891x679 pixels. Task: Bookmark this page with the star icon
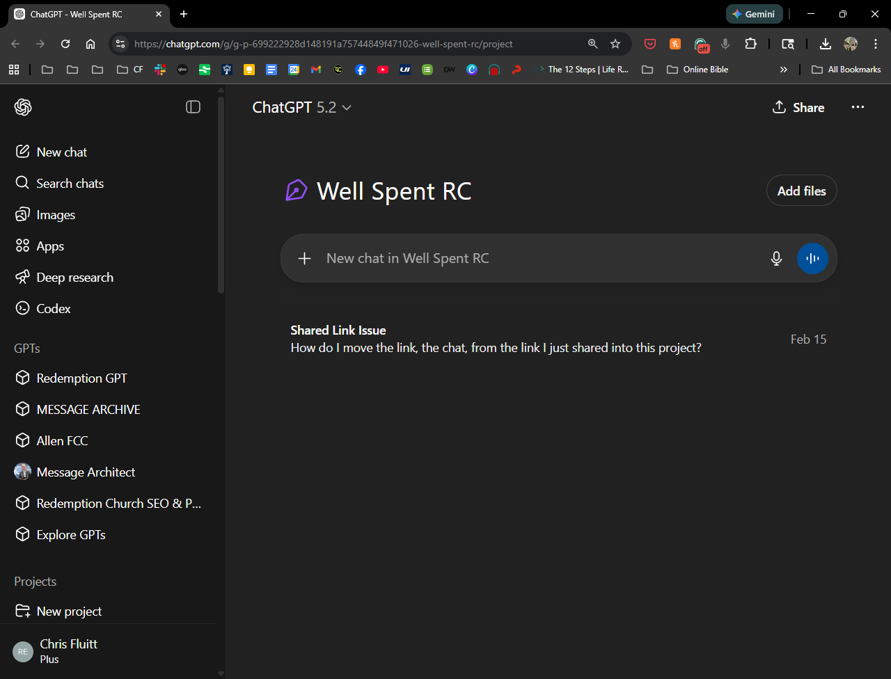click(615, 44)
